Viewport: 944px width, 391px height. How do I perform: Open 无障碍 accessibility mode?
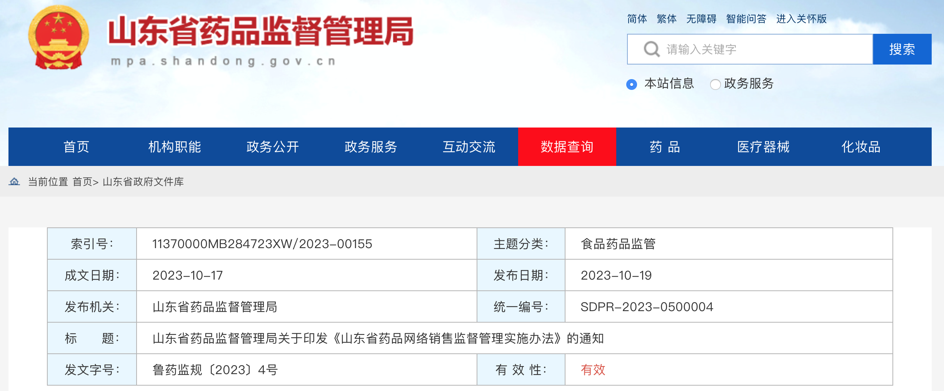[x=701, y=19]
